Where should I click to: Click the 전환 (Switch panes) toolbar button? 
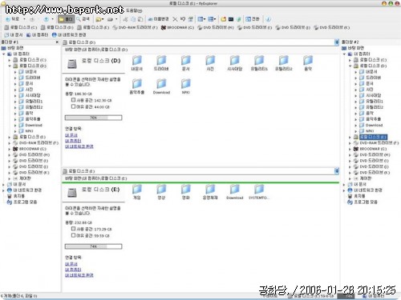(253, 19)
